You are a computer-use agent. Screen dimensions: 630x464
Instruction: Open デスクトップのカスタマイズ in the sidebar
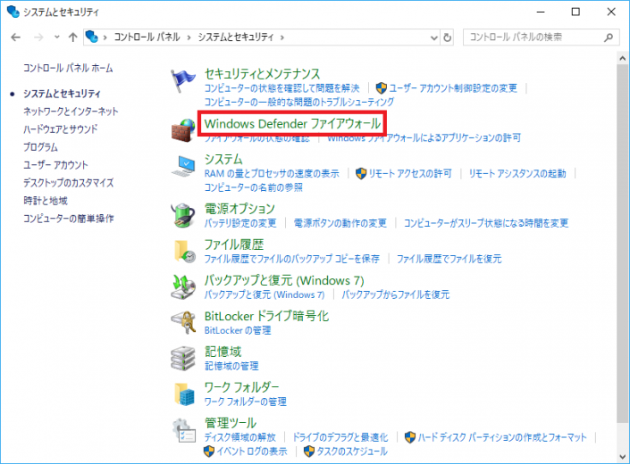tap(68, 183)
